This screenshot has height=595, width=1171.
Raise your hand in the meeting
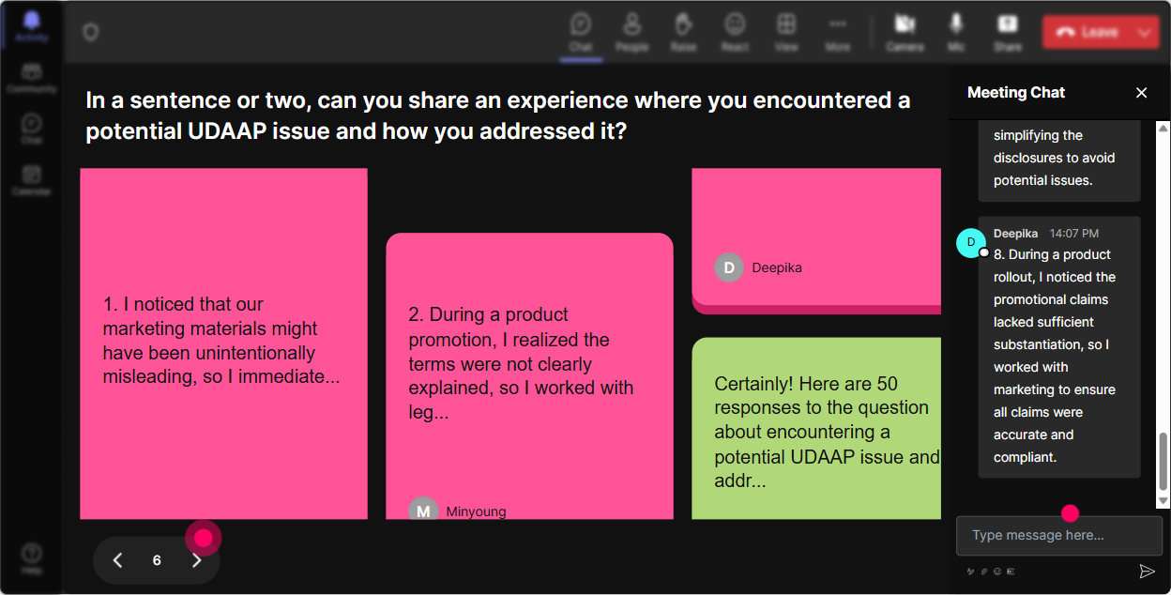point(683,32)
